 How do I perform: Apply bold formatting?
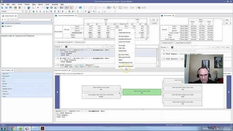click(33, 11)
